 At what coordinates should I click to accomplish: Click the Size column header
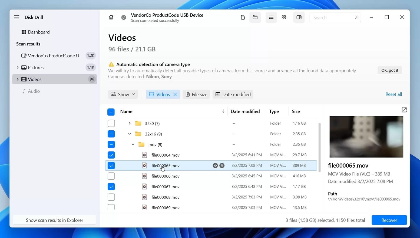point(296,111)
